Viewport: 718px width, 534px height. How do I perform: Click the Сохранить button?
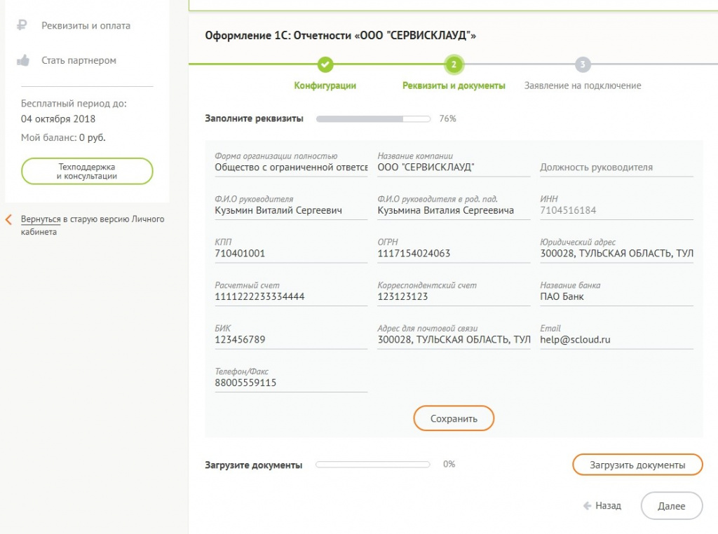(454, 418)
